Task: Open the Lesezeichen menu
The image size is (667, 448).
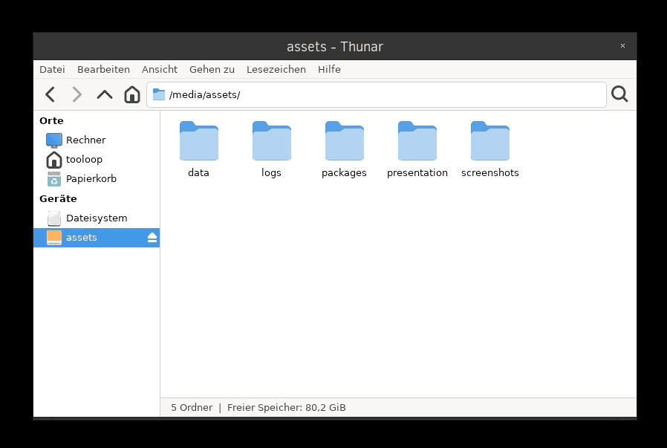Action: click(276, 69)
